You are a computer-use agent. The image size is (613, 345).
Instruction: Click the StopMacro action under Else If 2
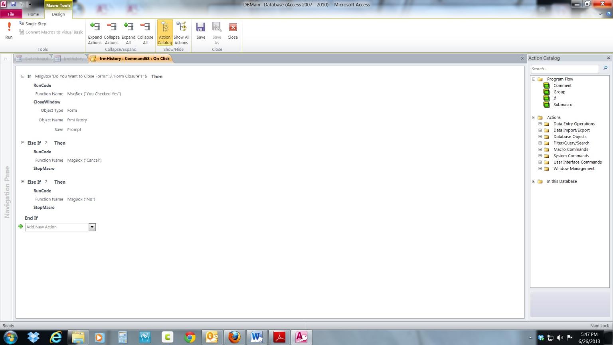pyautogui.click(x=44, y=169)
